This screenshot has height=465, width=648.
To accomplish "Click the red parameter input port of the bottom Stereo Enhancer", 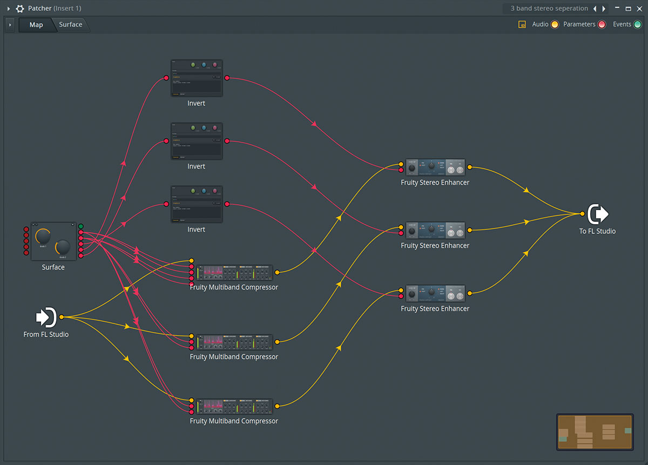I will pyautogui.click(x=401, y=296).
